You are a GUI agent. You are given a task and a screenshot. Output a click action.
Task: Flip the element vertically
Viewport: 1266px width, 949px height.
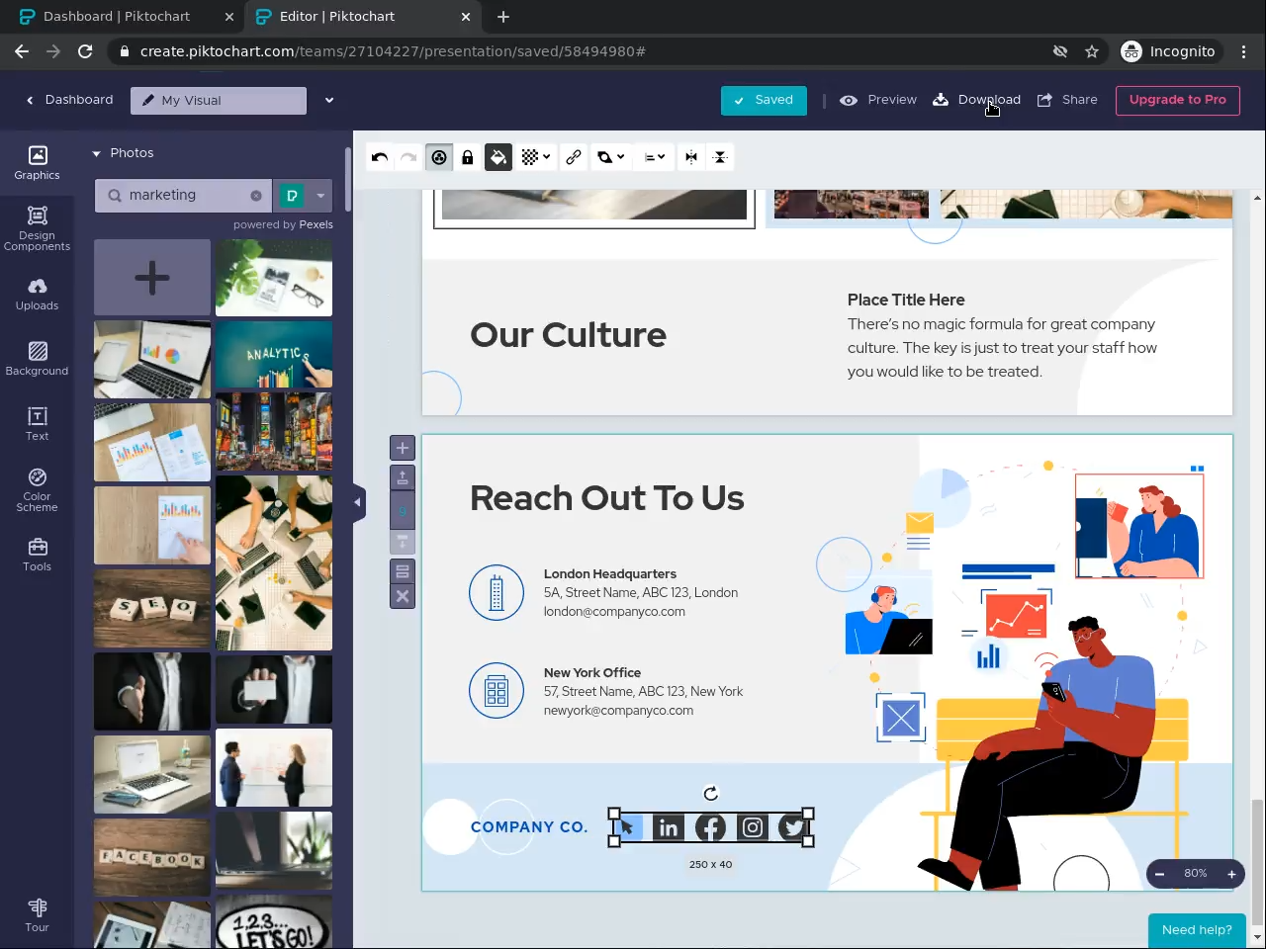click(720, 157)
